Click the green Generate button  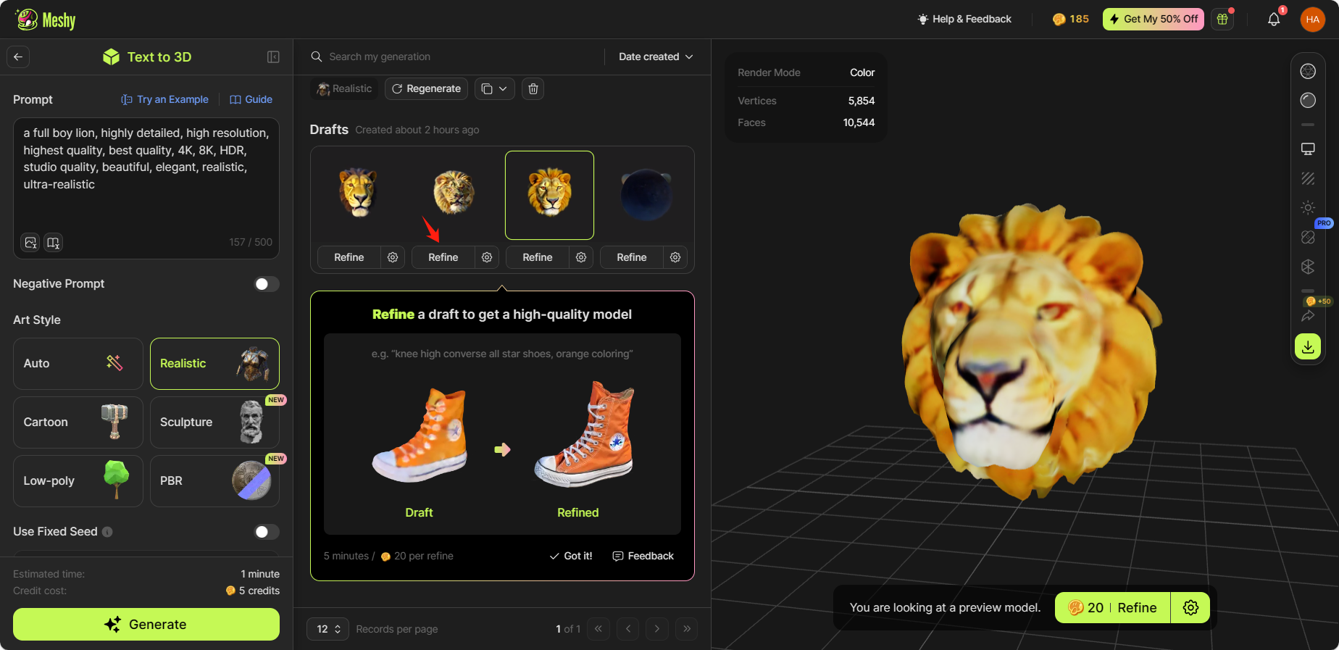[x=146, y=625]
